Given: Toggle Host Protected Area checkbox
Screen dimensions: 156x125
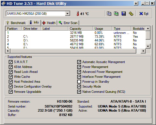Looking at the screenshot, I should tap(11, 82).
